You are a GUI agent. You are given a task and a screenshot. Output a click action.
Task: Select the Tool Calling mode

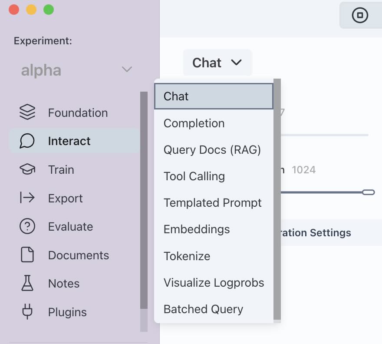194,176
